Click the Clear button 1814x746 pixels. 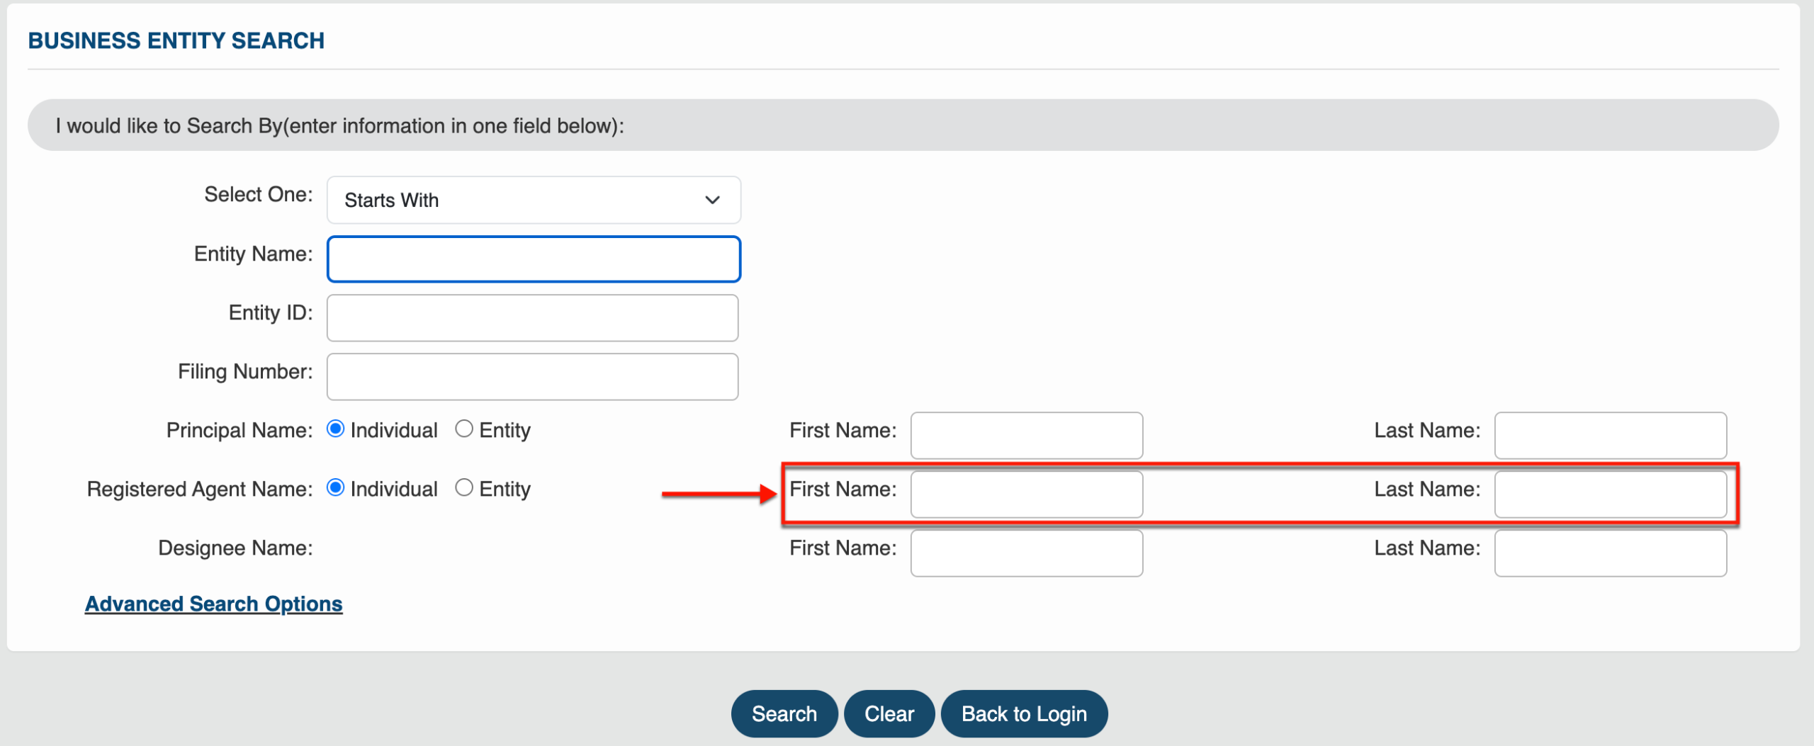point(889,714)
